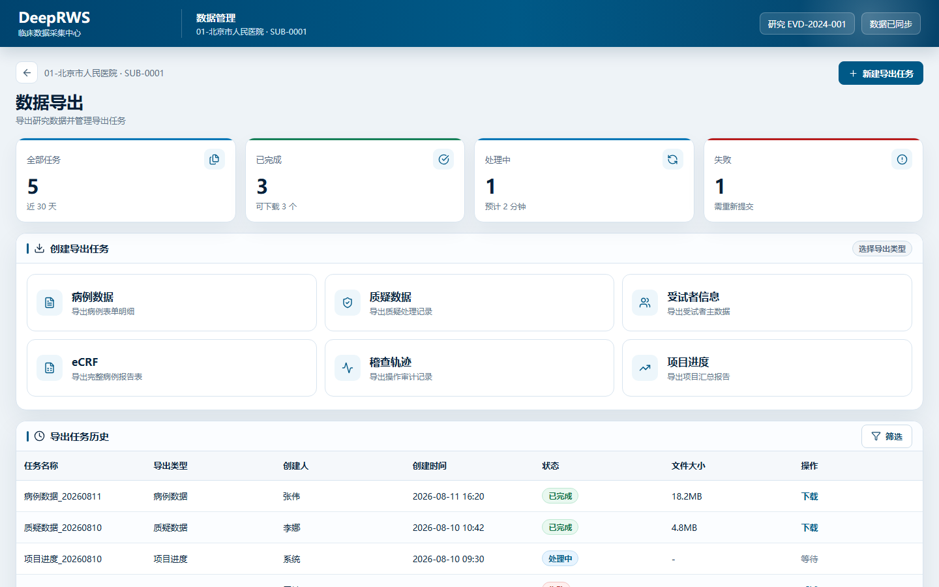Click the 状态 column header
Viewport: 939px width, 587px height.
(550, 466)
